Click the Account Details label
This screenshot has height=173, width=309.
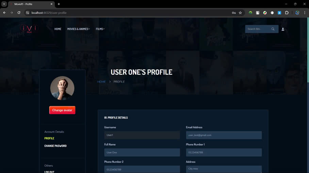54,132
